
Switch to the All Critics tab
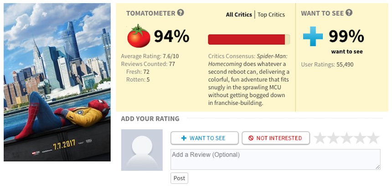point(239,15)
